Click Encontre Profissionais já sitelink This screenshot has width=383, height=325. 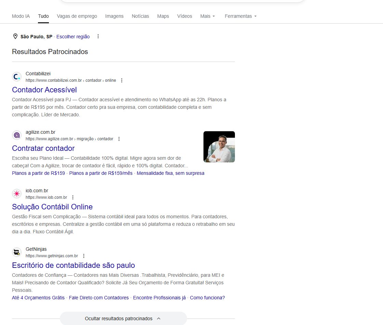pos(159,298)
